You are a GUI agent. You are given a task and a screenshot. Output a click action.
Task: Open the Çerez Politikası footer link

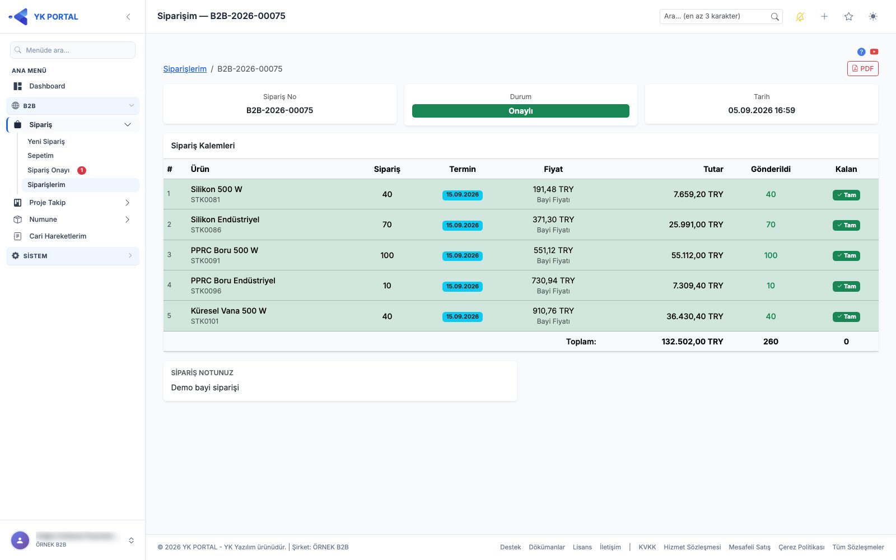[x=801, y=547]
